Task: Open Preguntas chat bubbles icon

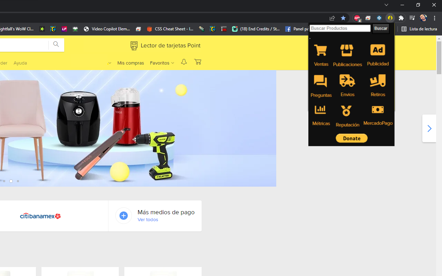Action: (x=320, y=81)
